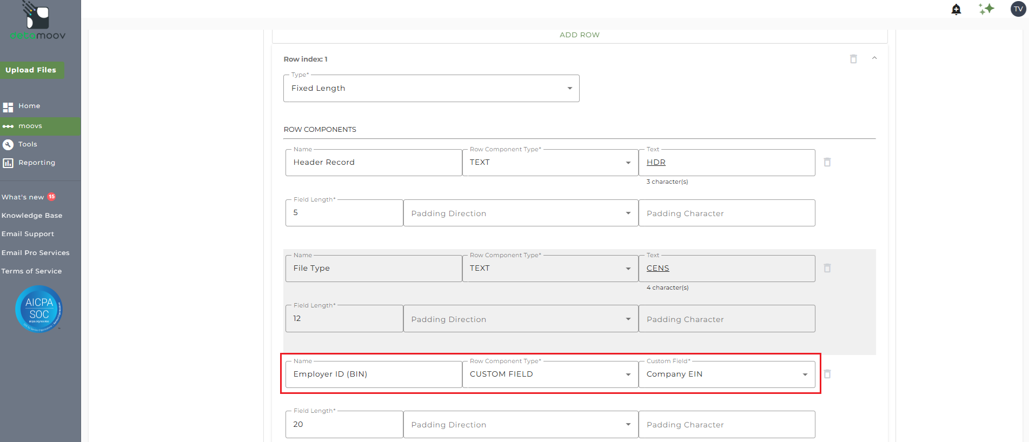This screenshot has width=1029, height=442.
Task: Delete the Header Record component
Action: click(x=827, y=162)
